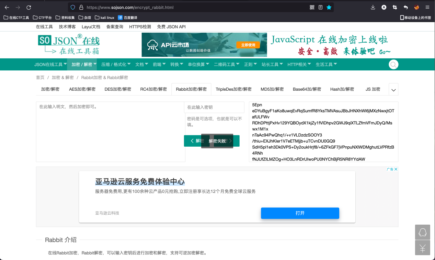Viewport: 435px width, 260px height.
Task: Toggle reader view icon in address bar
Action: (x=320, y=7)
